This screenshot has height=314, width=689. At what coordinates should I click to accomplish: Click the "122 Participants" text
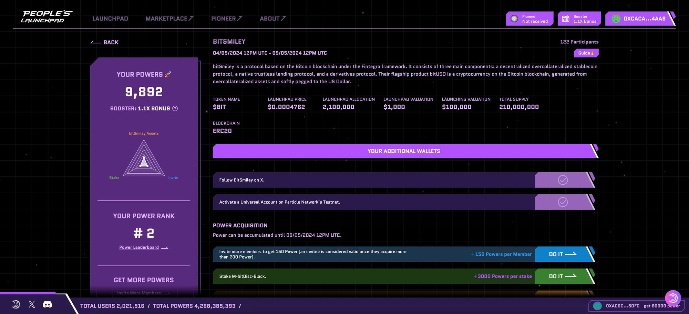579,42
